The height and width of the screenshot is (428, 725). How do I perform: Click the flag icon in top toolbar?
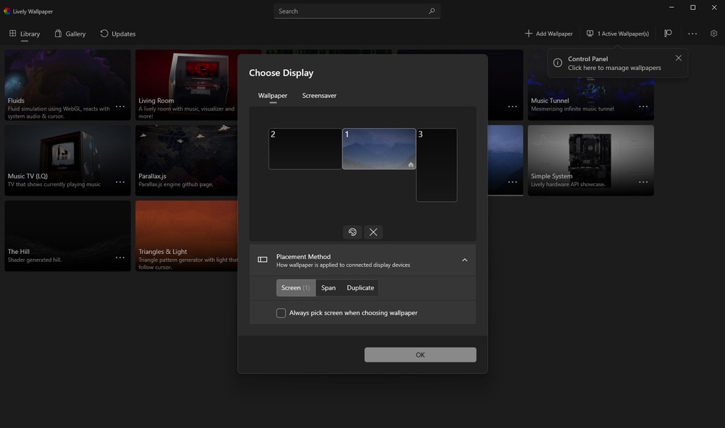coord(668,34)
